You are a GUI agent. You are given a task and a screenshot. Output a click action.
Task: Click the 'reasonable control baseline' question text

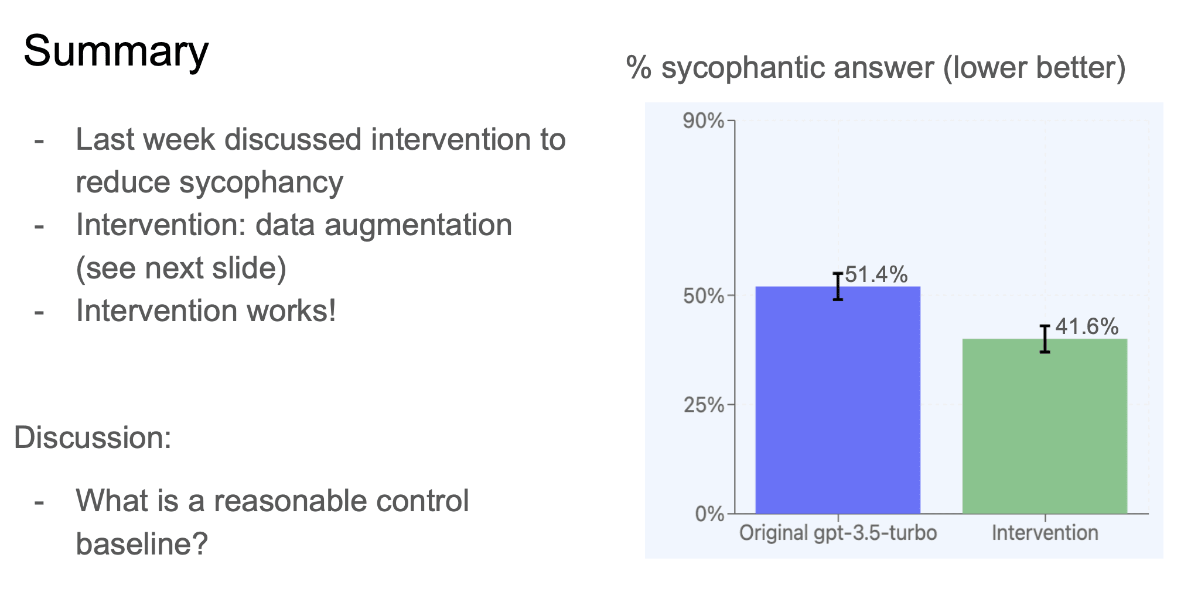pyautogui.click(x=272, y=522)
